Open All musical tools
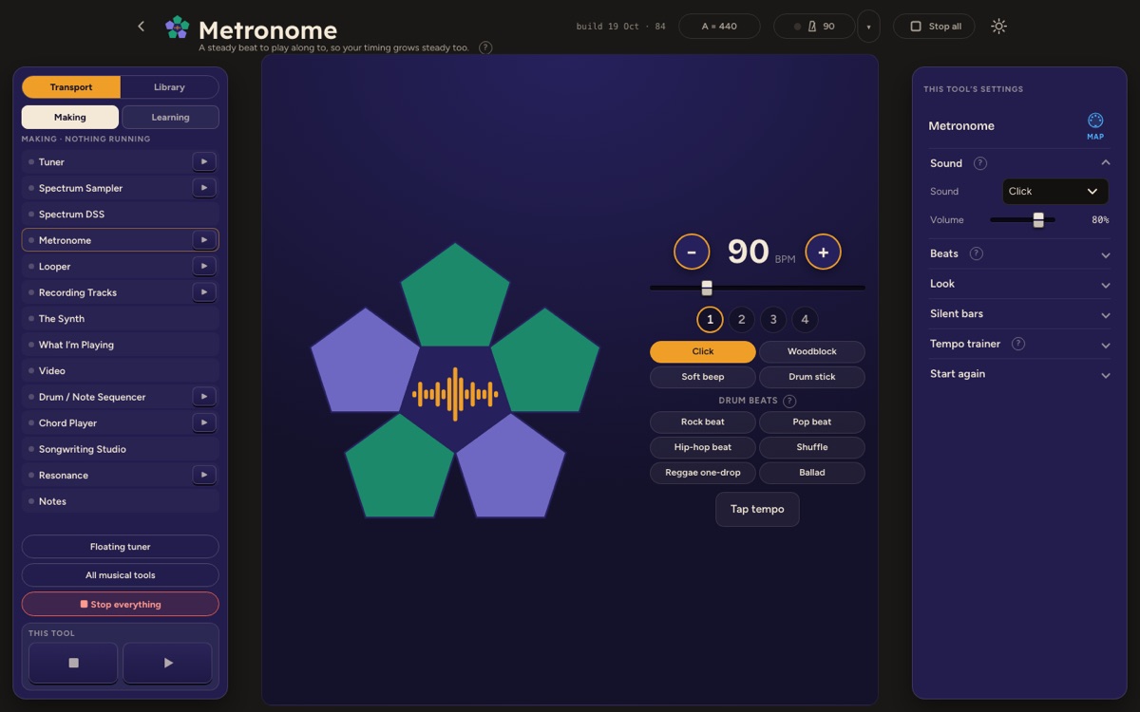This screenshot has width=1140, height=712. pos(121,575)
